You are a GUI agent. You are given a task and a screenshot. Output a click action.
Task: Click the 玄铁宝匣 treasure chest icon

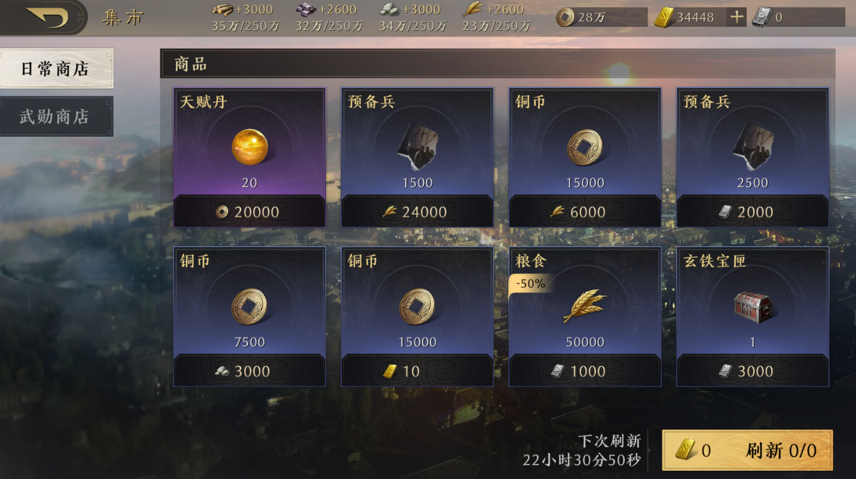click(x=752, y=306)
